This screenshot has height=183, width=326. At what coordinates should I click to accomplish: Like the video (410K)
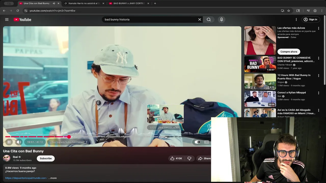click(176, 158)
